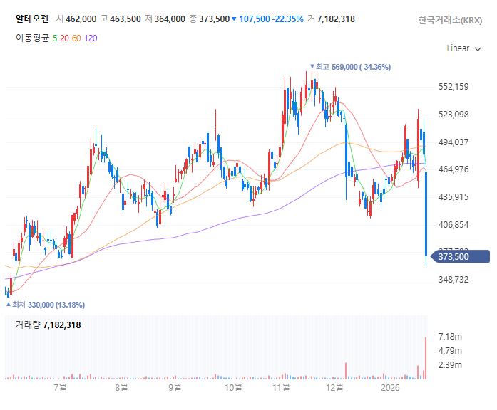Click the current price tag 373,500
This screenshot has height=410, width=497.
(461, 256)
